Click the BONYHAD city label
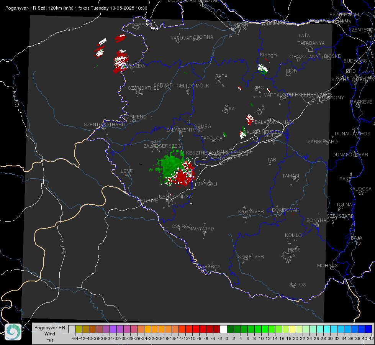Image resolution: width=375 pixels, height=345 pixels. pos(318,220)
